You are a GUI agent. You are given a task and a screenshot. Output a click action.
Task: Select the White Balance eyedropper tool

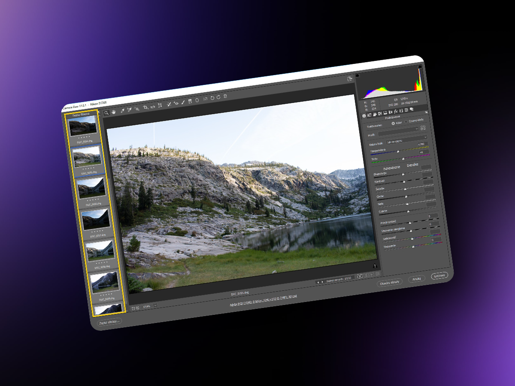(x=122, y=111)
